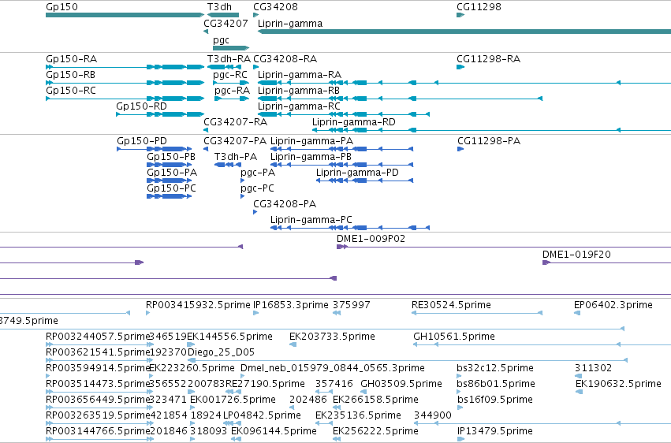
Task: Click the pgc-PC protein arrow
Action: (x=243, y=196)
